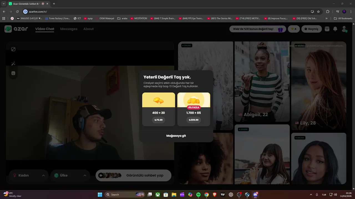Click the Yeterli Değerli Taş yok heading
Screen dimensions: 355x199
(x=167, y=77)
